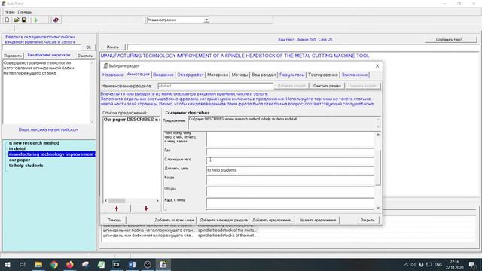Click the С помощью чего input field
The width and height of the screenshot is (482, 271).
(290, 160)
